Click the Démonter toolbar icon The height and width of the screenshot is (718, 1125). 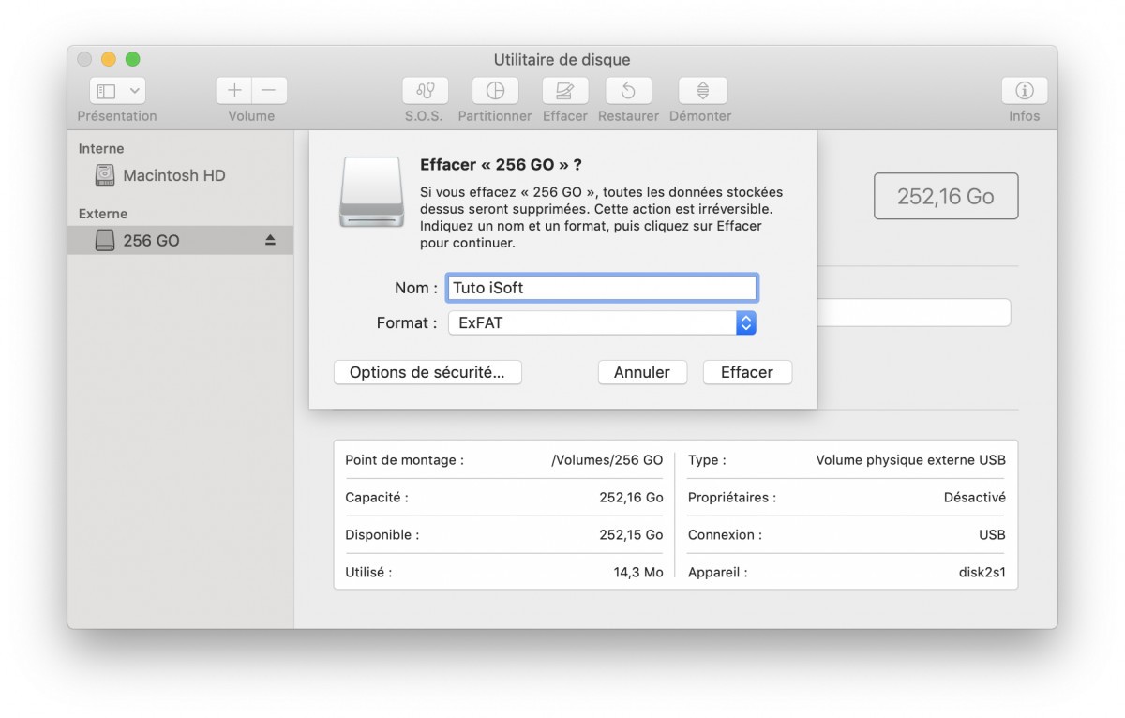tap(700, 91)
